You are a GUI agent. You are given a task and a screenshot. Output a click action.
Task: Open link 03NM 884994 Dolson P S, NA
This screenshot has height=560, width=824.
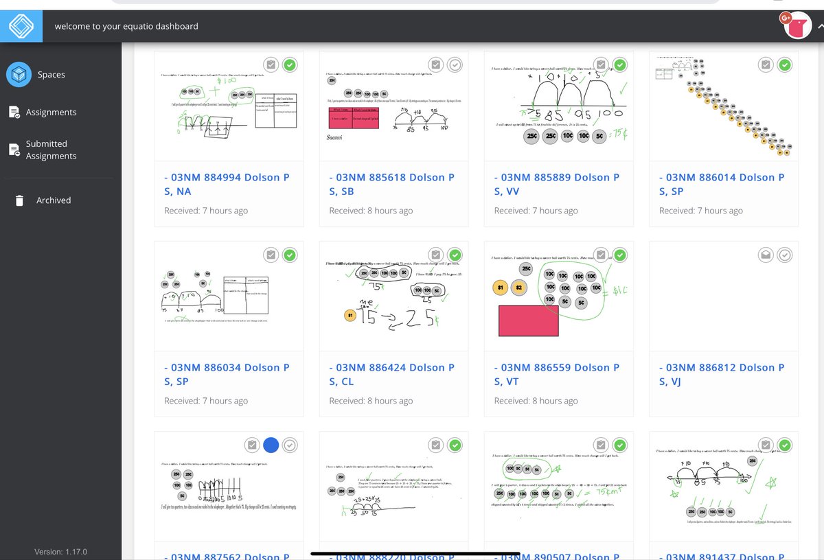[x=227, y=184]
